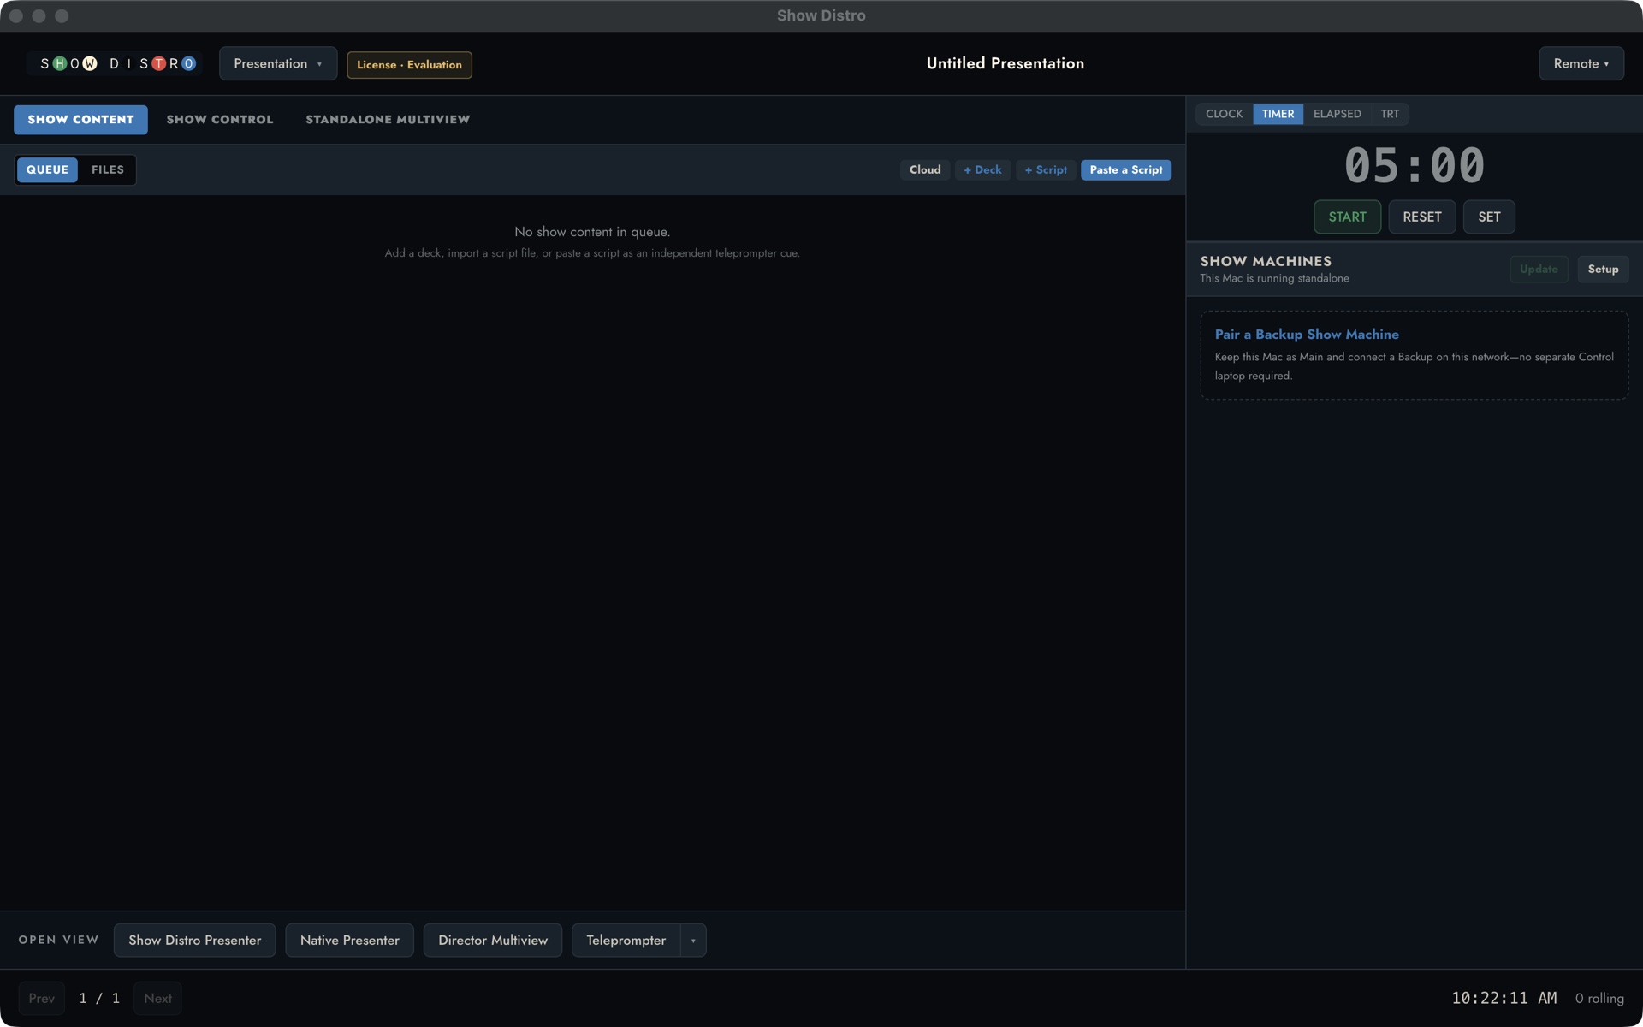Click the No show content in queue message
The image size is (1643, 1027).
pyautogui.click(x=592, y=232)
